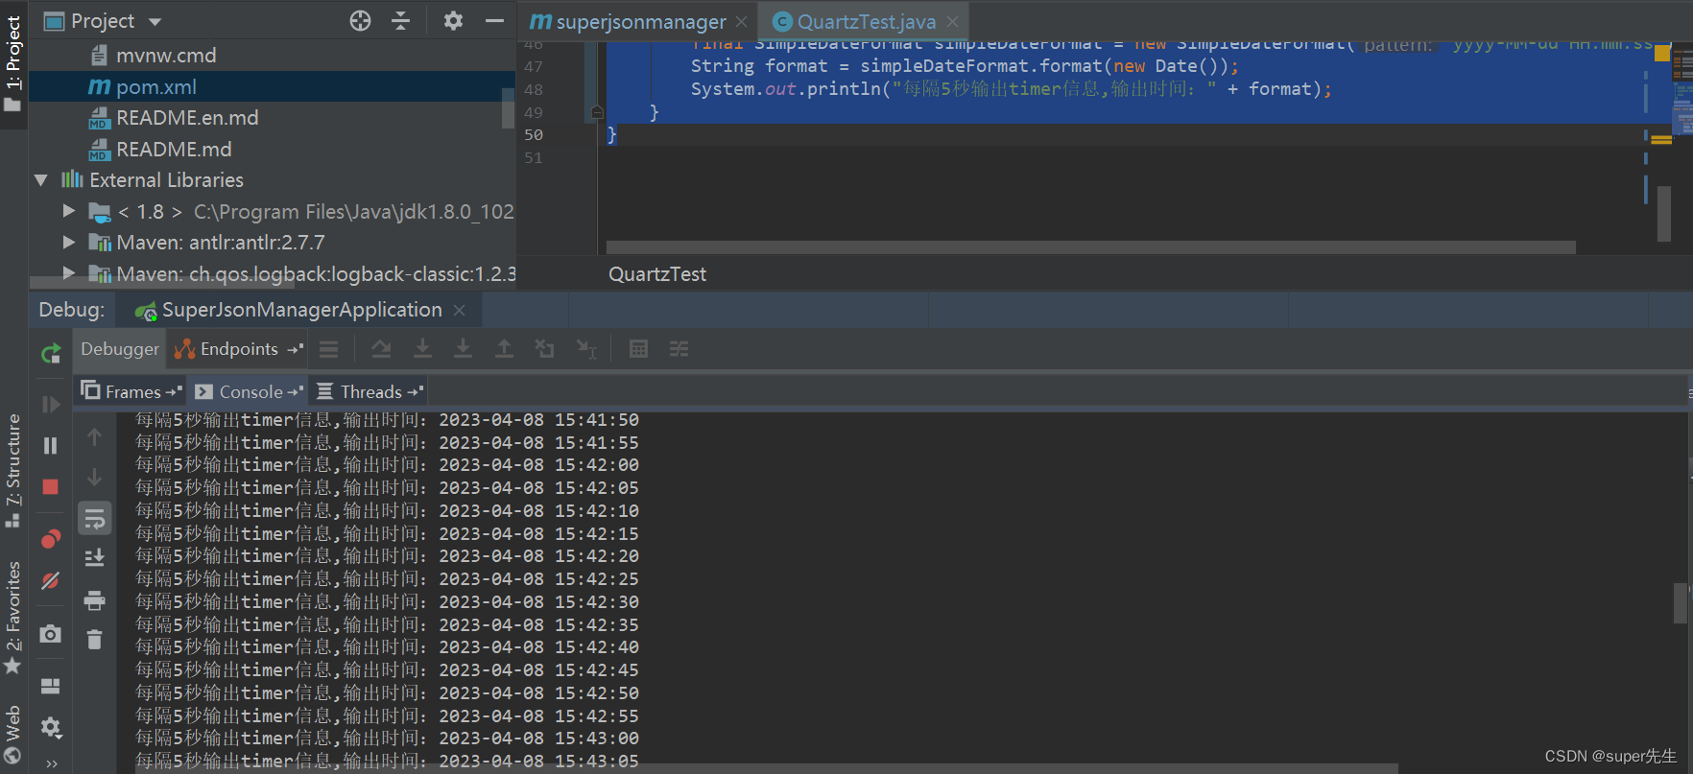Expand the < 1.8 > JDK node
The image size is (1693, 774).
coord(68,210)
